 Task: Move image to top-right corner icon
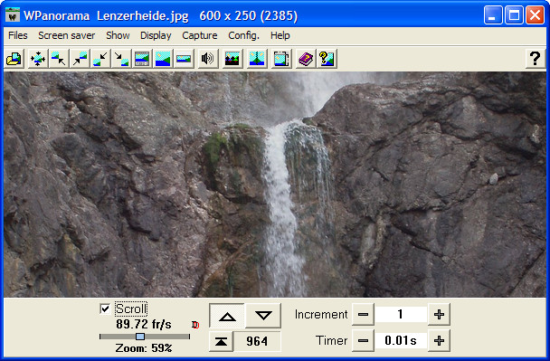pyautogui.click(x=80, y=59)
